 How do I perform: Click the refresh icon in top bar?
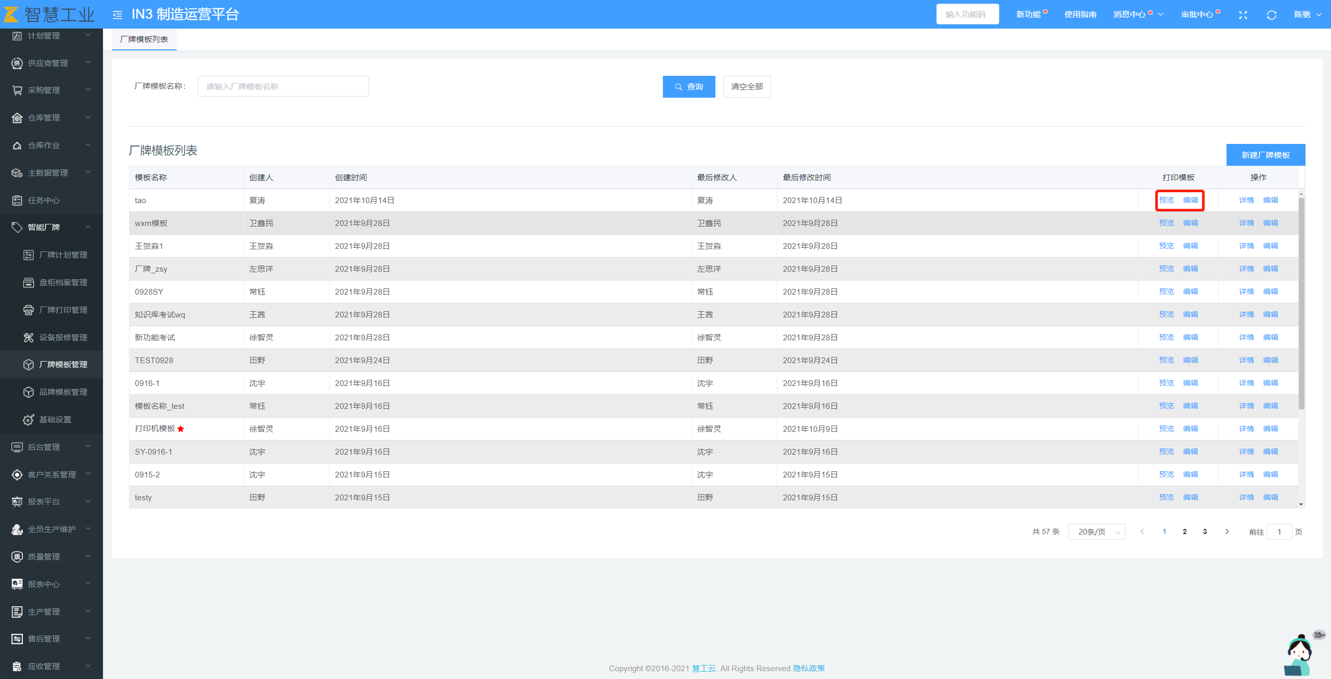(1271, 15)
